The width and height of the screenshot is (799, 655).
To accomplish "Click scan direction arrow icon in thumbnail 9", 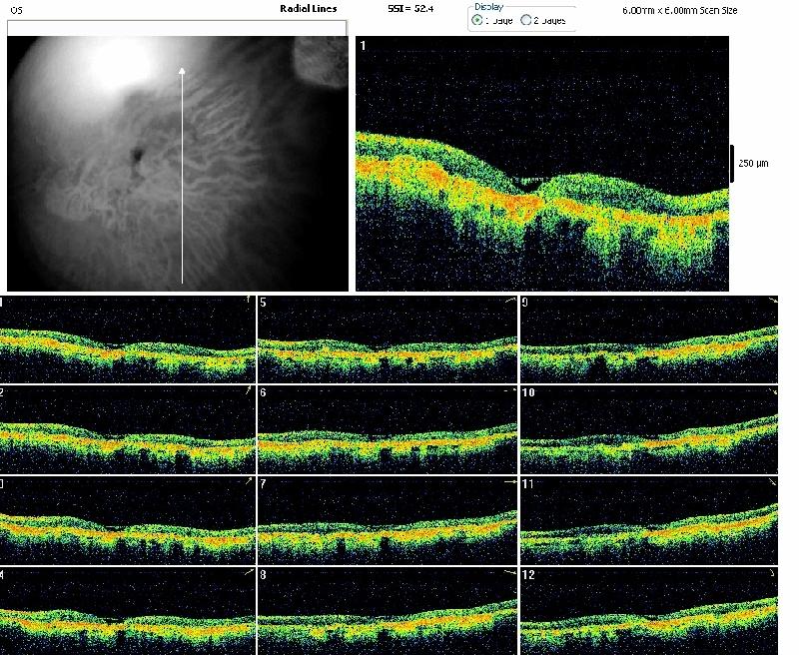I will [773, 301].
